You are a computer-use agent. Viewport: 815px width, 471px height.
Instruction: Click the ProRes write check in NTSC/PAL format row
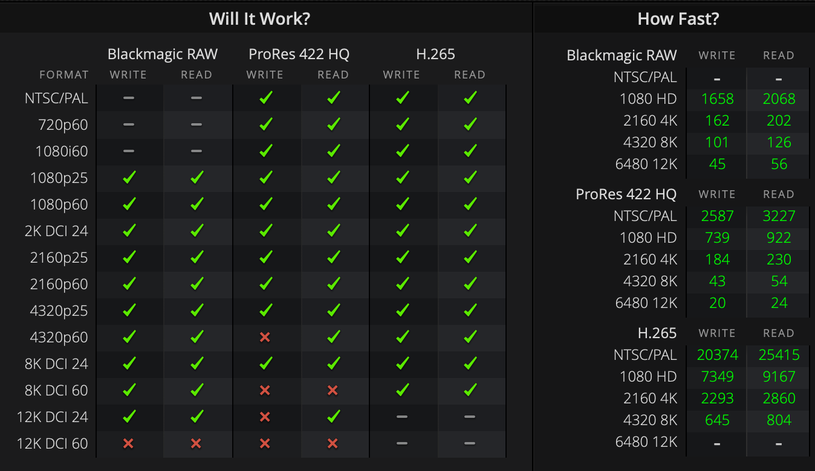tap(265, 98)
